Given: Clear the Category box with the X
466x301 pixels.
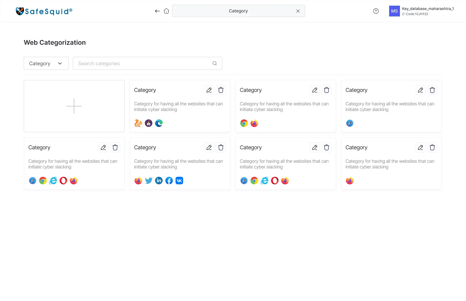Looking at the screenshot, I should (298, 11).
